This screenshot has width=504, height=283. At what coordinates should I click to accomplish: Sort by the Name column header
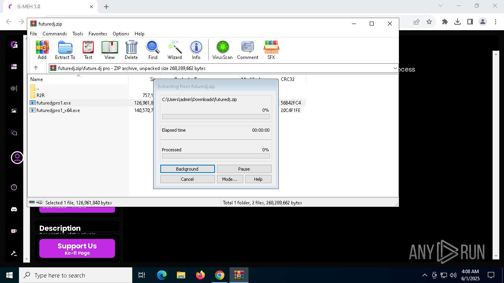tap(78, 79)
